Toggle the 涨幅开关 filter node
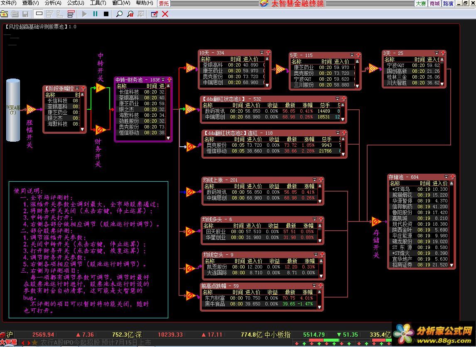 pos(31,109)
